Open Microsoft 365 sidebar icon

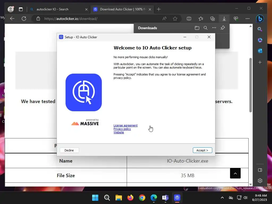click(260, 40)
